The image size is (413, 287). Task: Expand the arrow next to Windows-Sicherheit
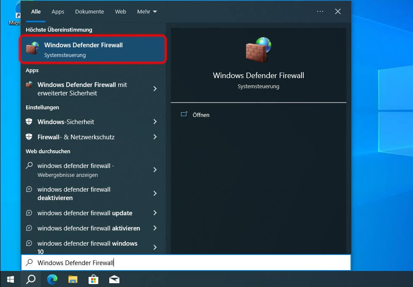pyautogui.click(x=155, y=122)
